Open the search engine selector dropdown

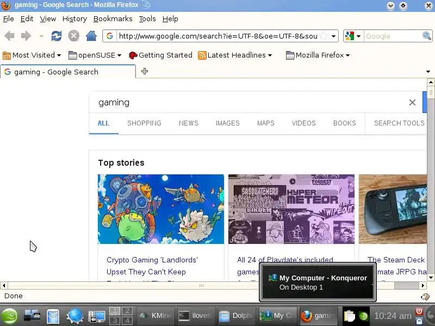[x=353, y=36]
